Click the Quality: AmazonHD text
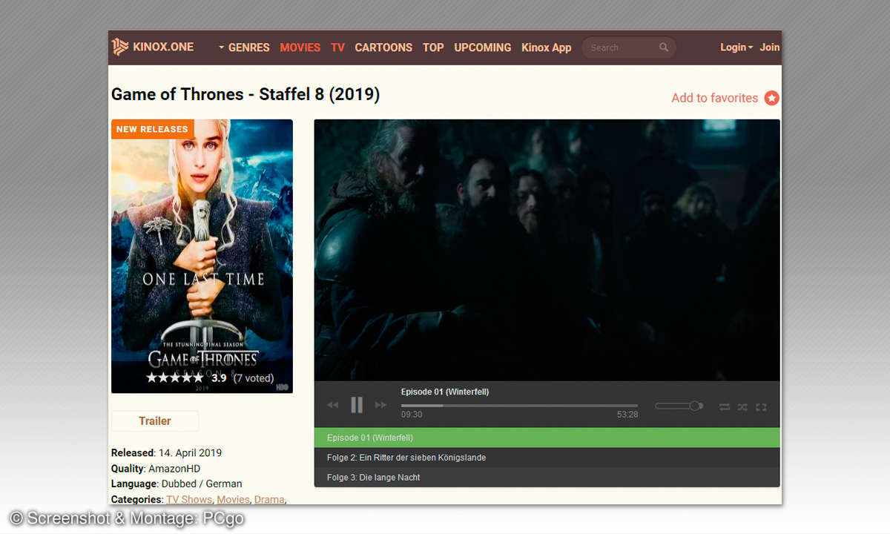 coord(156,469)
